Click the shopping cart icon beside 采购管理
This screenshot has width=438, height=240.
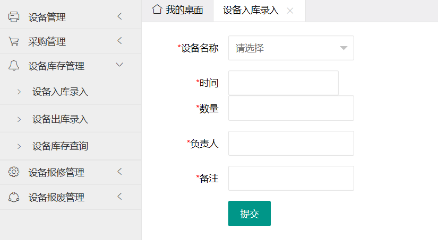pyautogui.click(x=14, y=41)
